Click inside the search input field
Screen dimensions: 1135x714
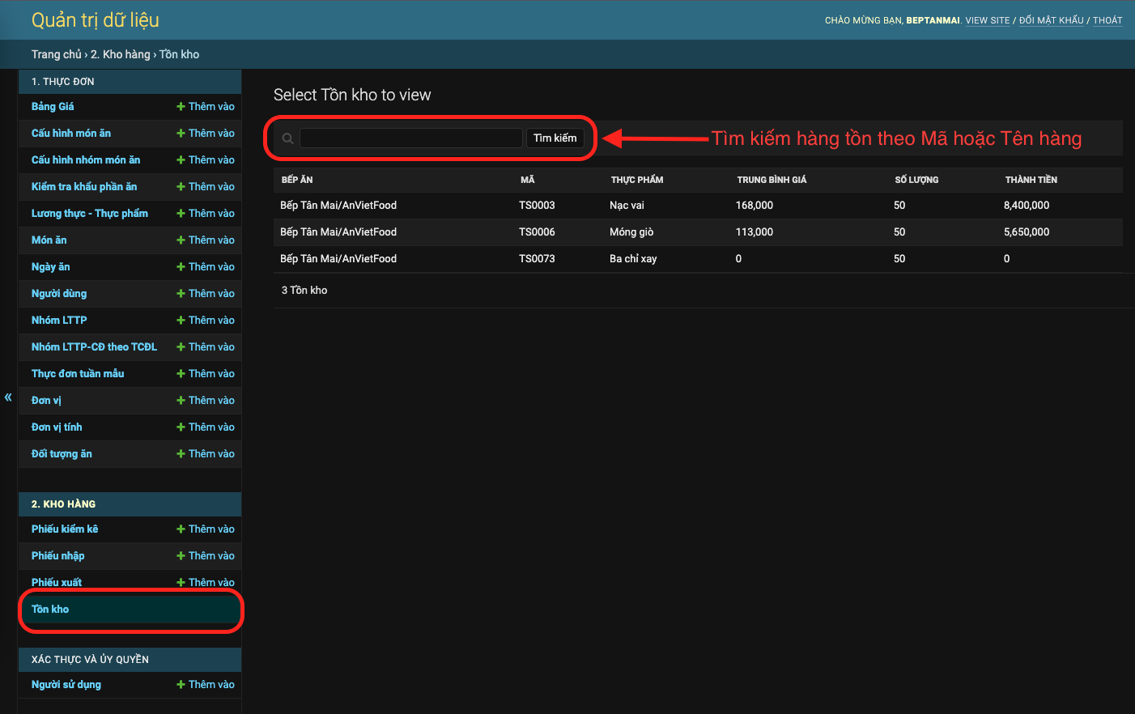[410, 138]
